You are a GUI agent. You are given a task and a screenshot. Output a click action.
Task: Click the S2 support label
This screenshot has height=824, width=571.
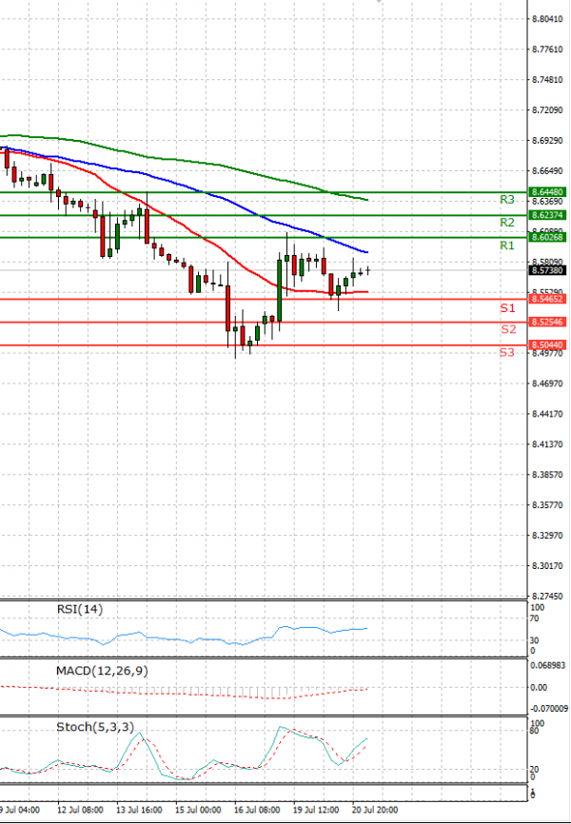(x=508, y=329)
